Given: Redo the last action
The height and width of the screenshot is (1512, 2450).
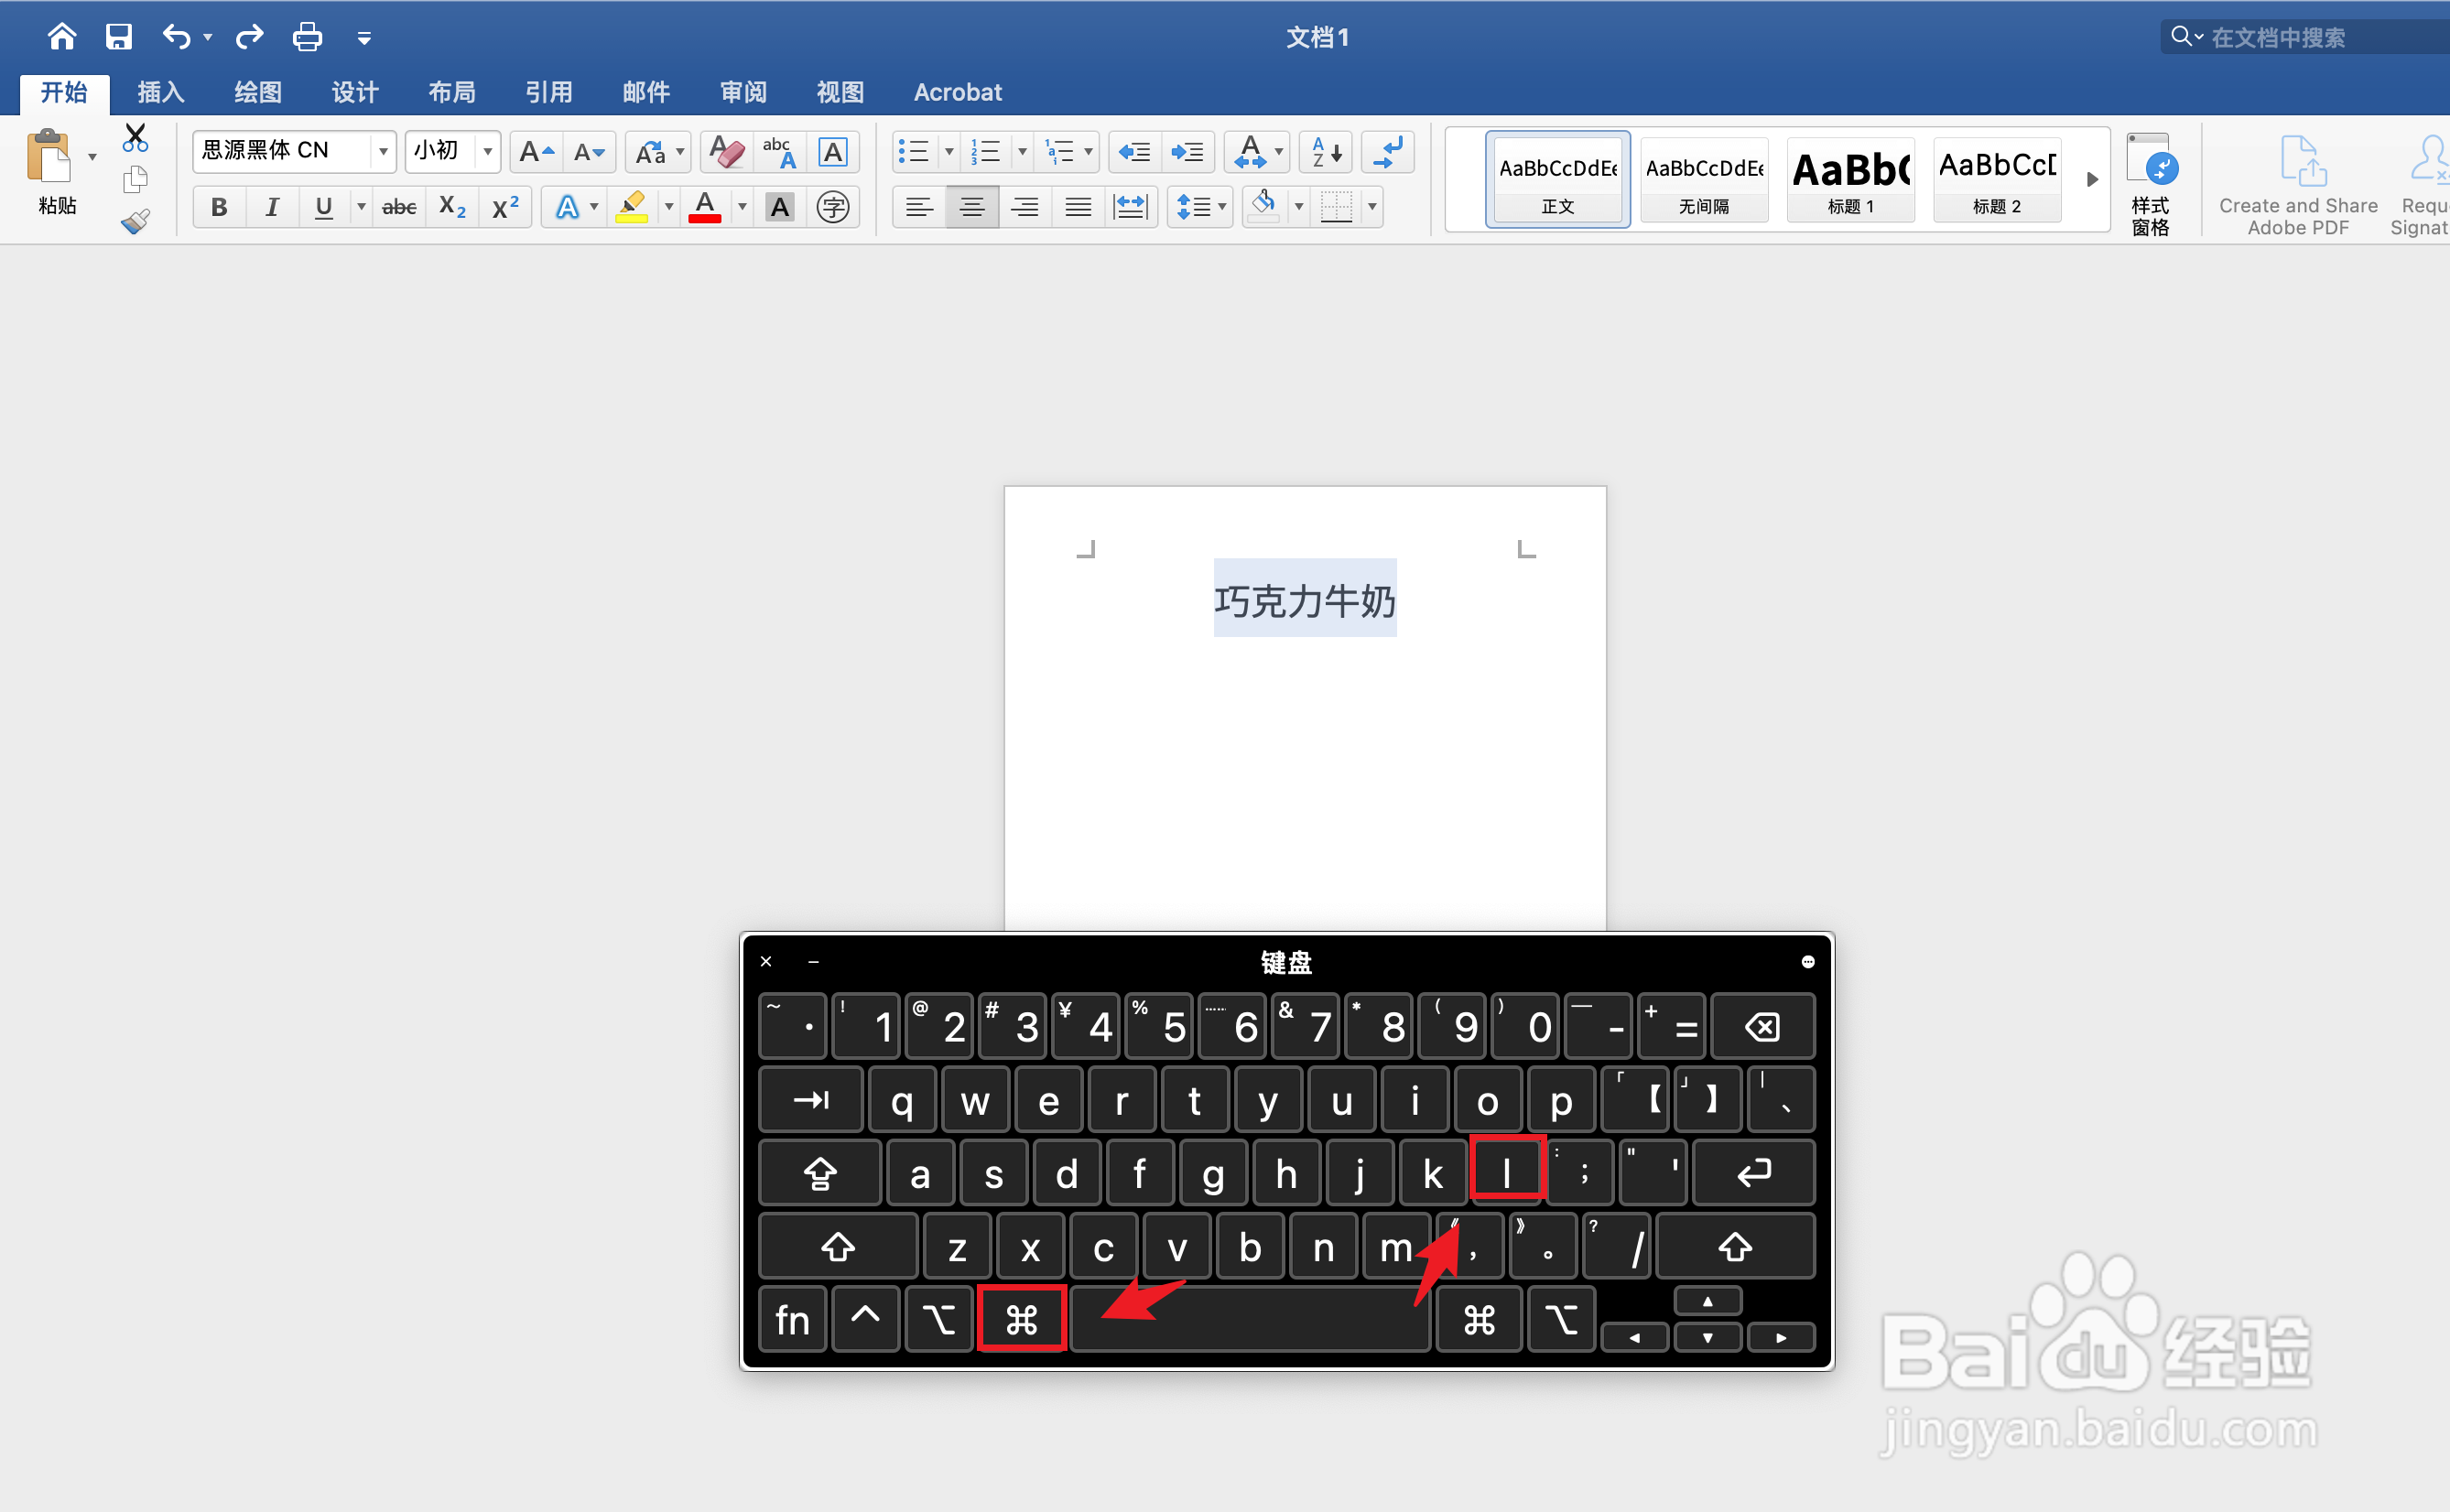Looking at the screenshot, I should coord(249,37).
